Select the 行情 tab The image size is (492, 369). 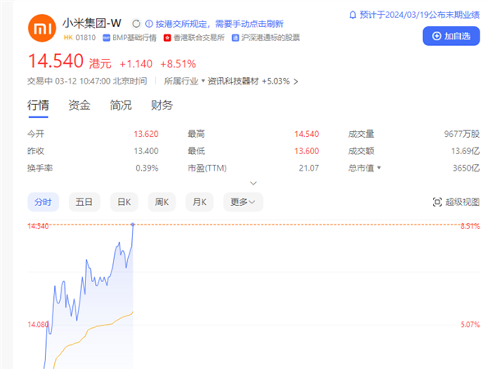39,105
